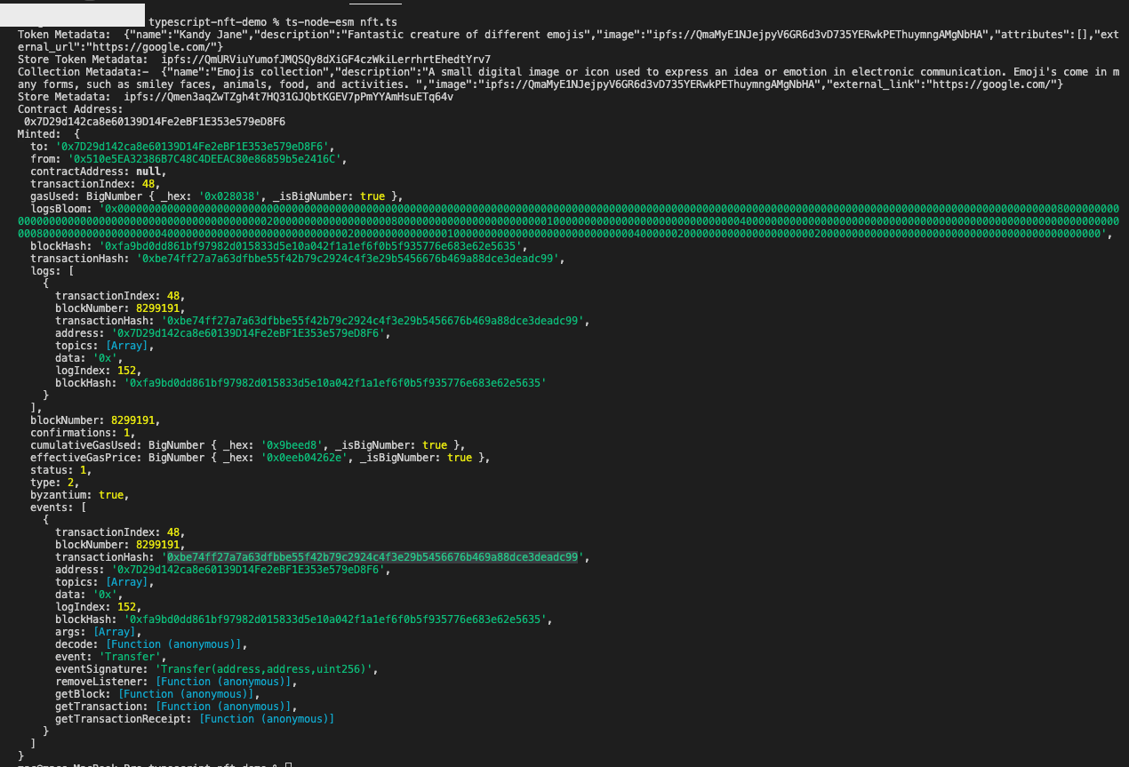Click the eventSignature Transfer(address,address,uint256) string
1129x767 pixels.
pyautogui.click(x=268, y=669)
